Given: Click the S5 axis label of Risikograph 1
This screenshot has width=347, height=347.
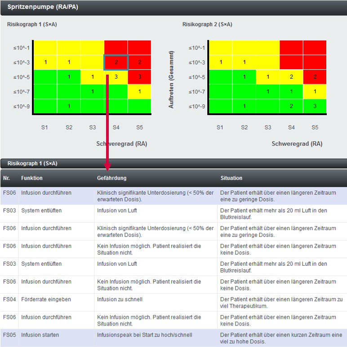Looking at the screenshot, I should pos(139,128).
